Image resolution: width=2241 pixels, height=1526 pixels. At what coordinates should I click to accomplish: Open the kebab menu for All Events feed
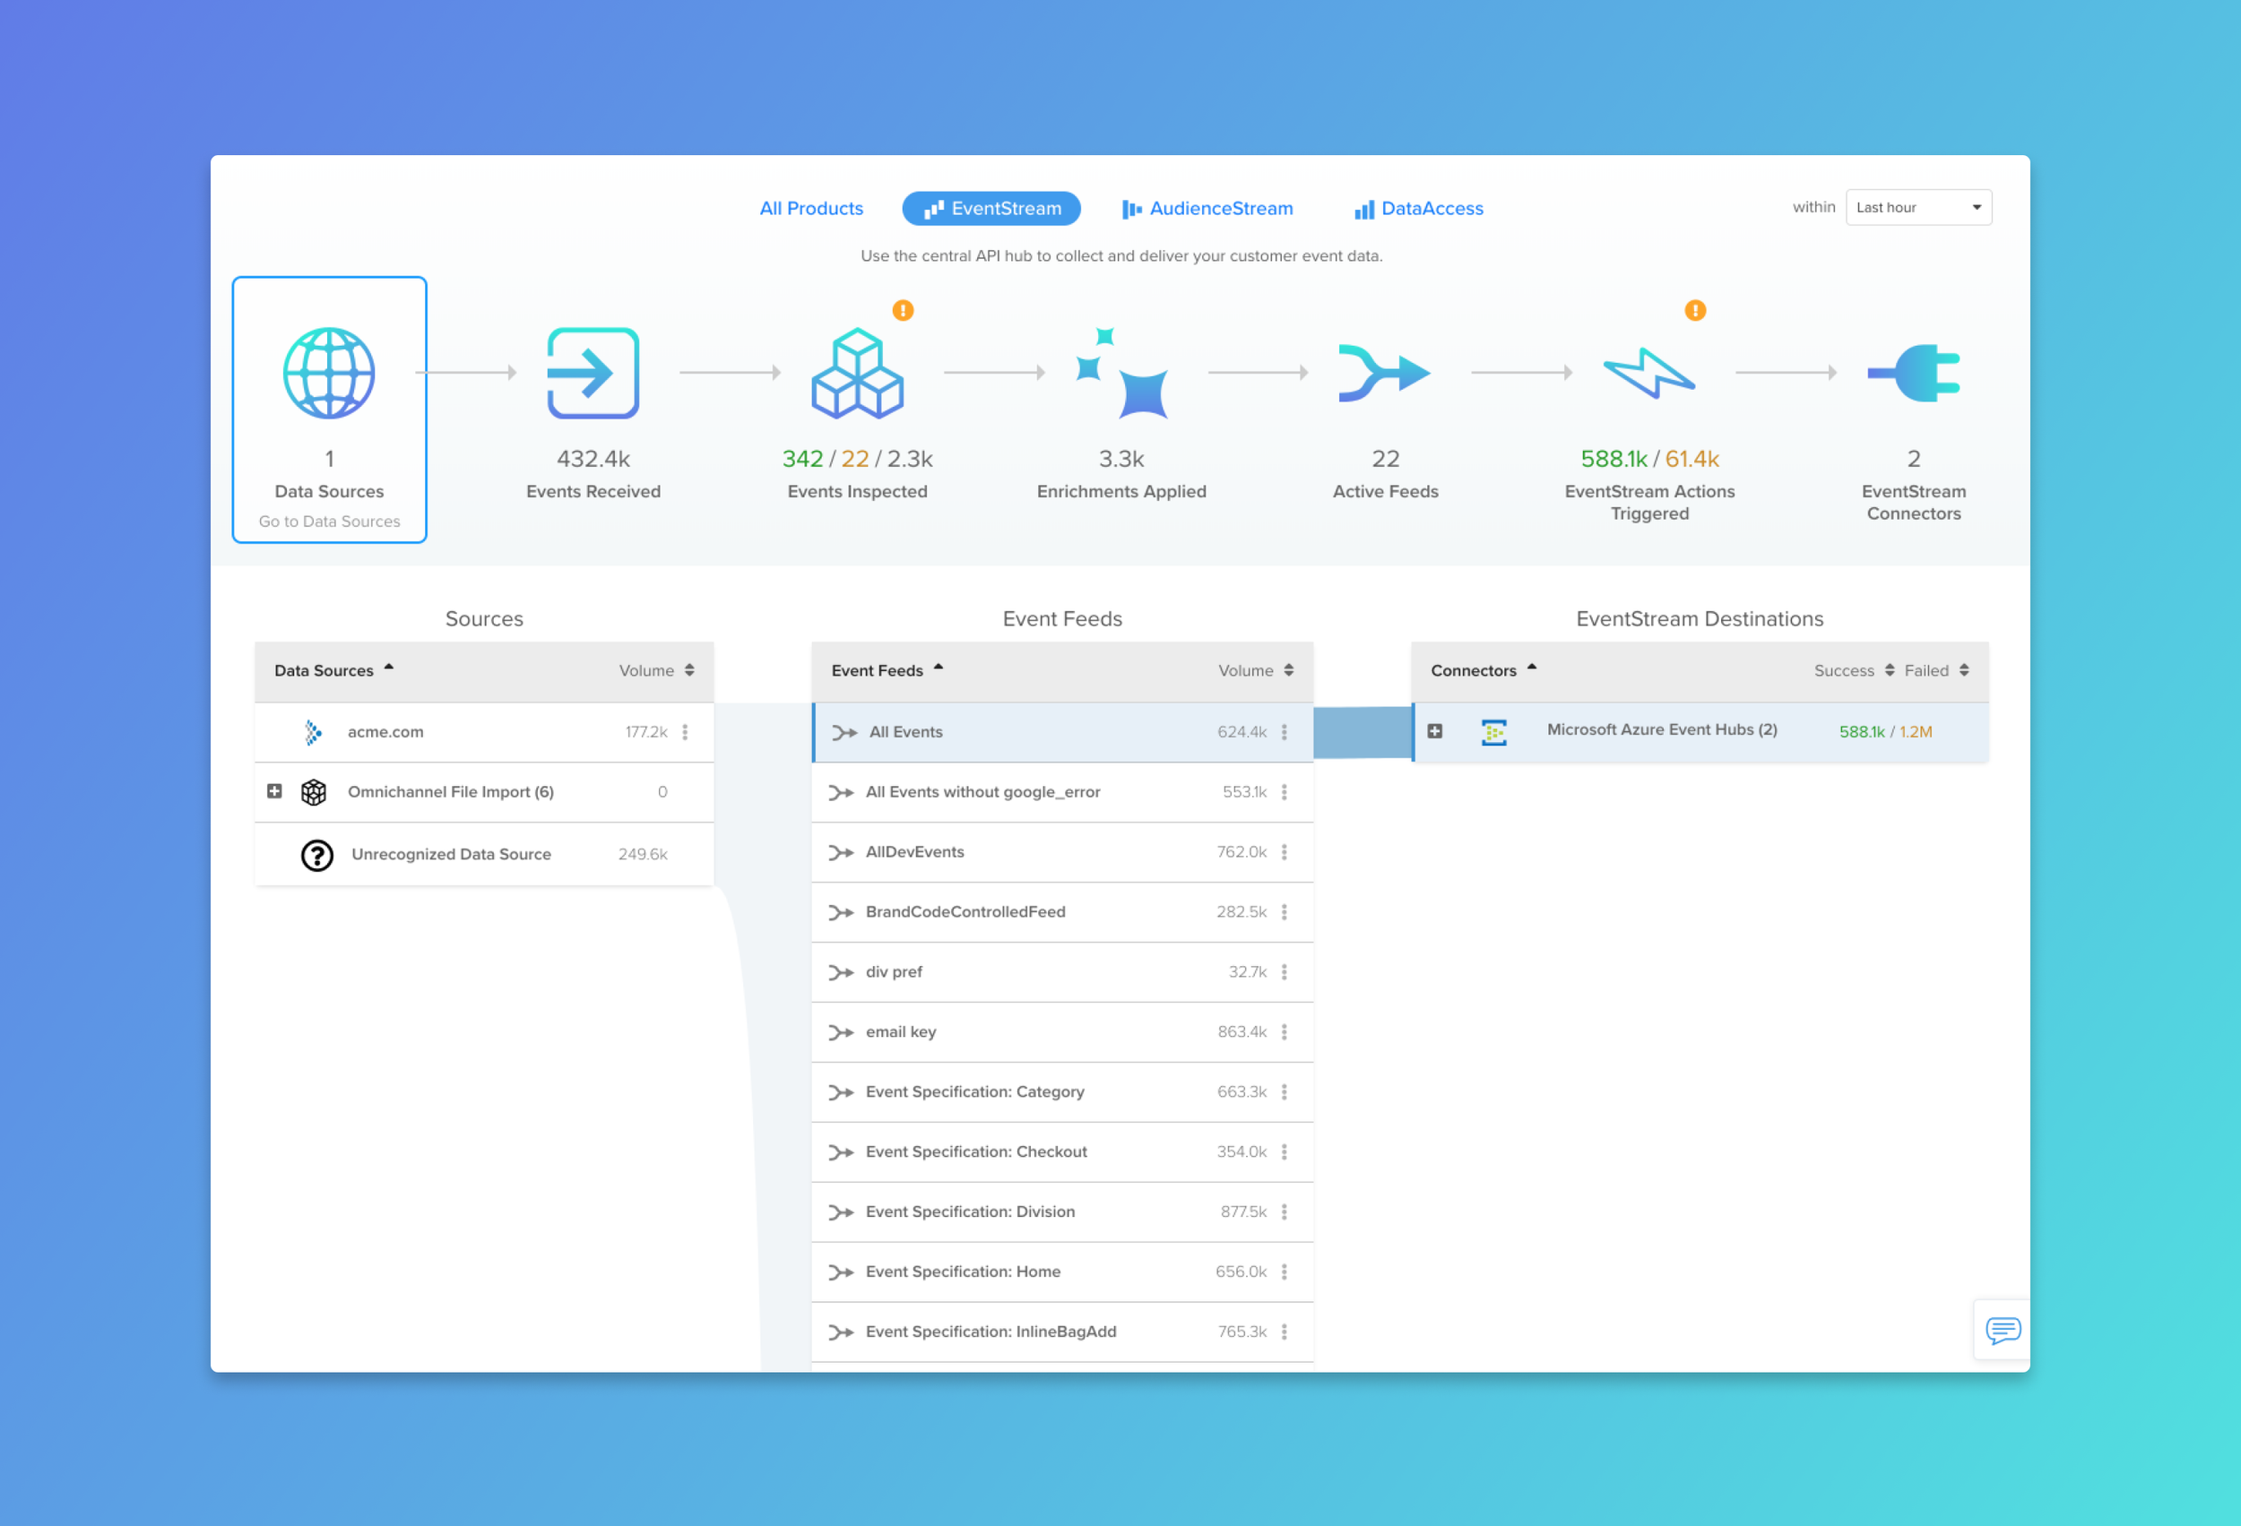coord(1284,732)
